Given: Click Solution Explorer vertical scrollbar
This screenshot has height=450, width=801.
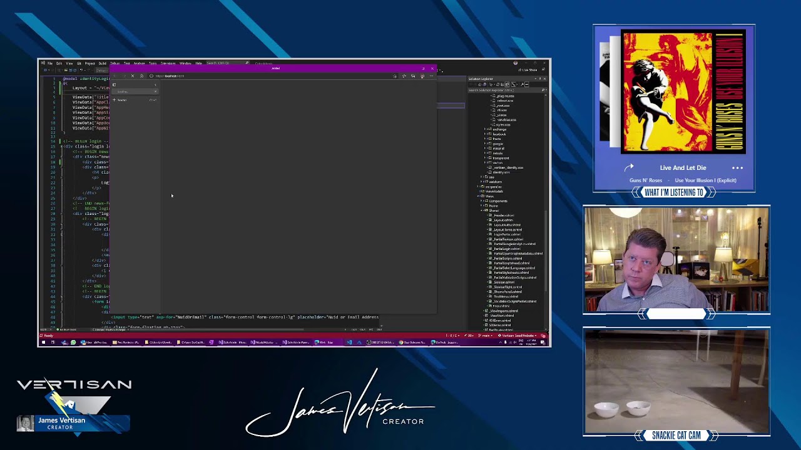Looking at the screenshot, I should [x=545, y=250].
